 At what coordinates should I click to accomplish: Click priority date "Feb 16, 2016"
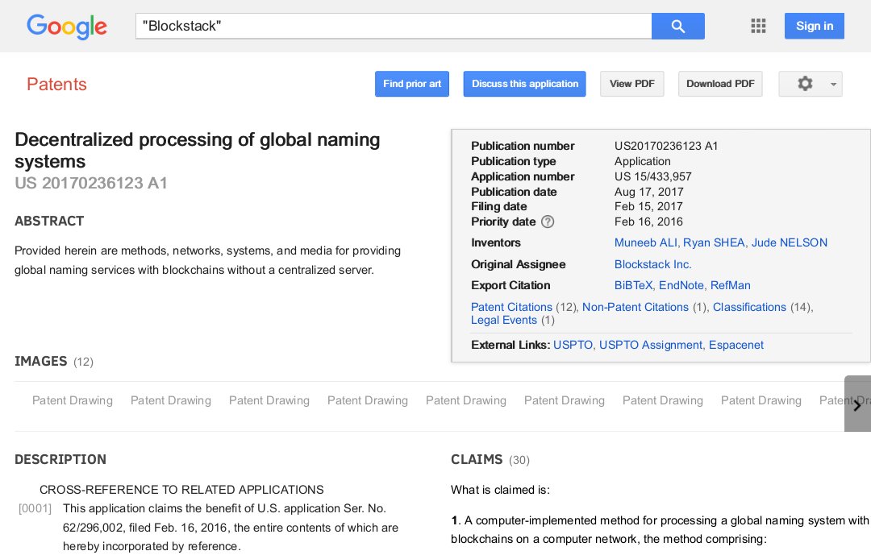click(x=648, y=222)
